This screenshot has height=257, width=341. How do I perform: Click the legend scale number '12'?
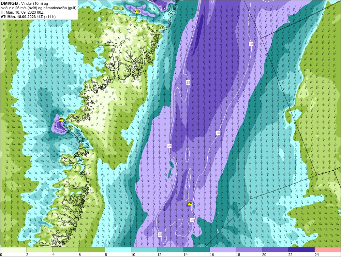pyautogui.click(x=159, y=255)
